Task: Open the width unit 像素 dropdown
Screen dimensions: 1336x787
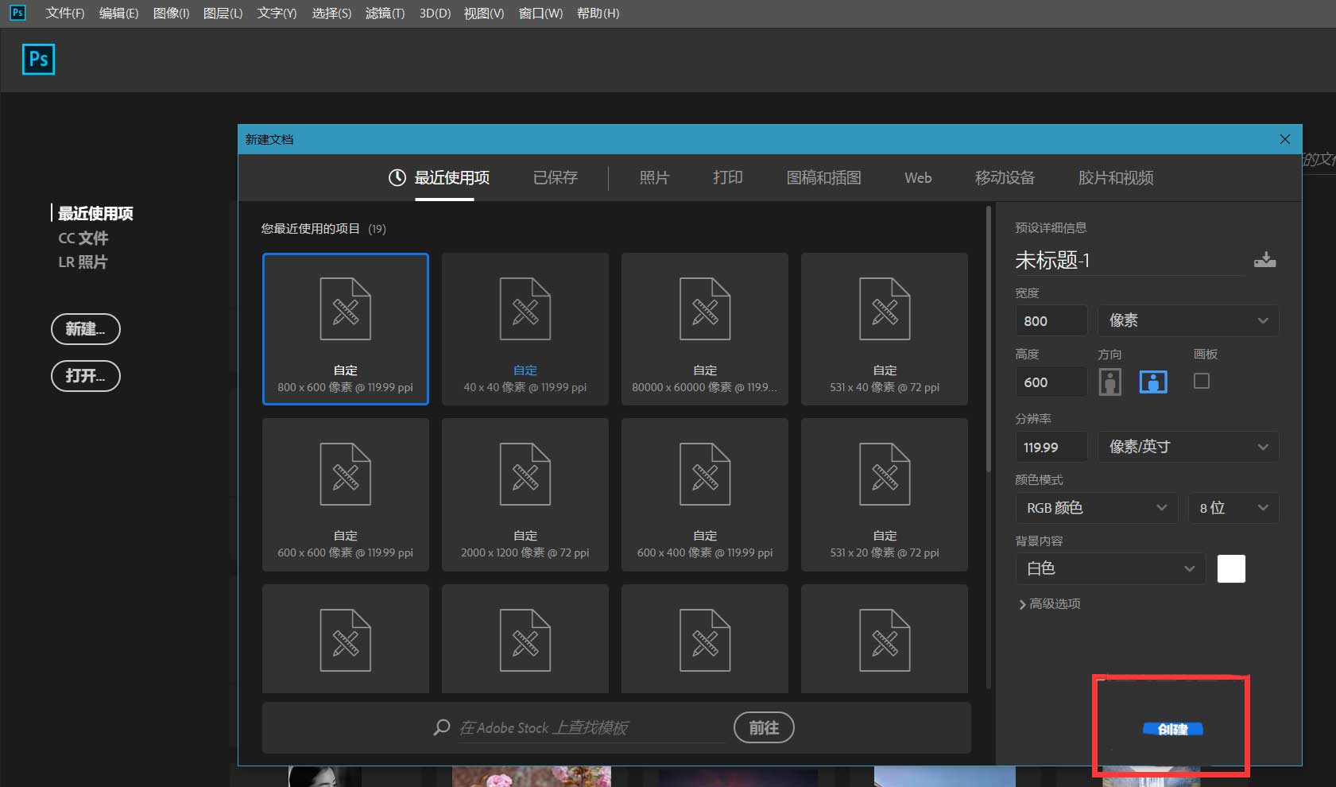Action: click(1188, 320)
